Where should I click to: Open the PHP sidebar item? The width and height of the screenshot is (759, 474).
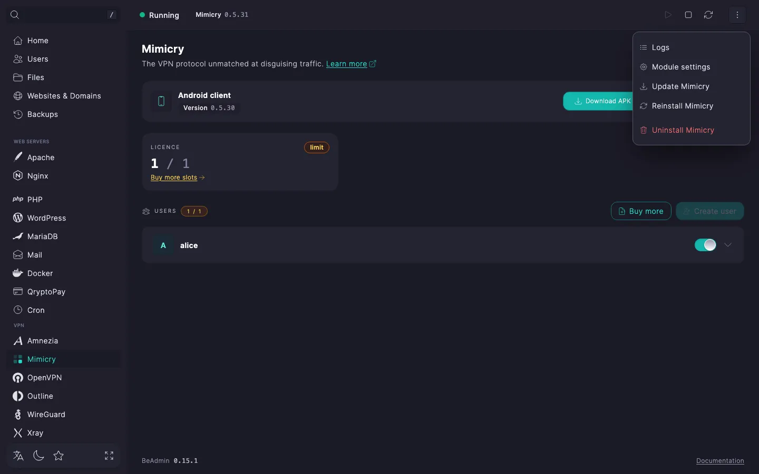64,200
